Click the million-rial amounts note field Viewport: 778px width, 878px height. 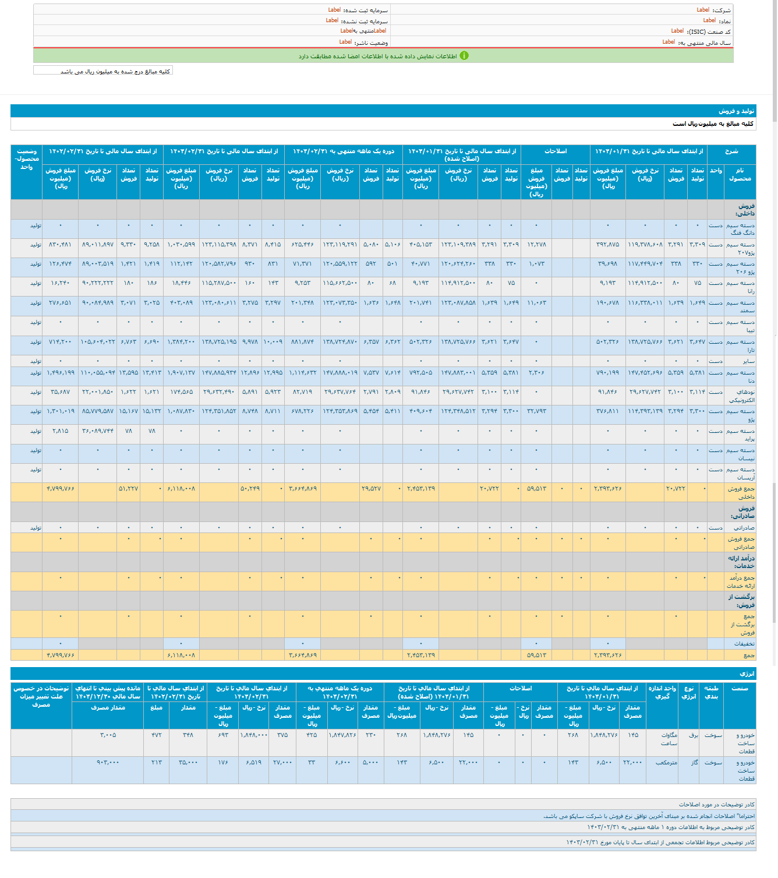tap(103, 70)
